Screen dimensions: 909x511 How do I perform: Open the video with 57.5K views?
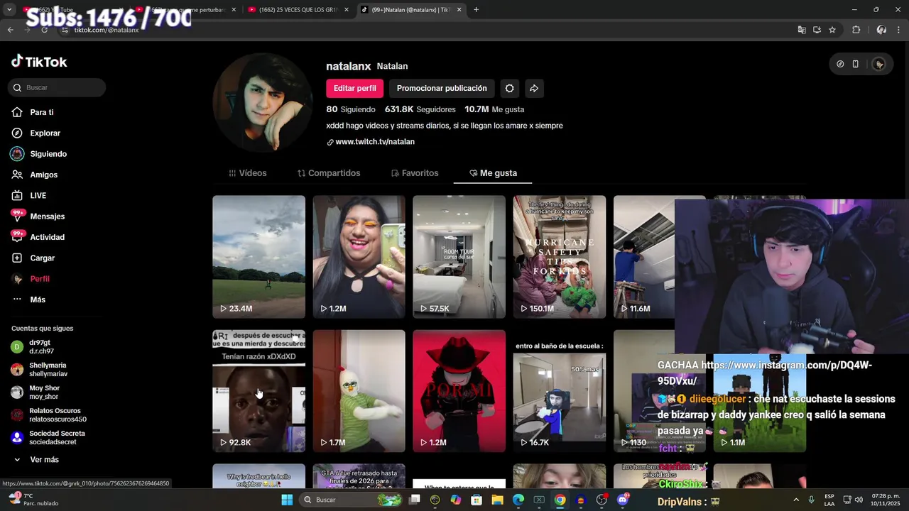point(459,257)
